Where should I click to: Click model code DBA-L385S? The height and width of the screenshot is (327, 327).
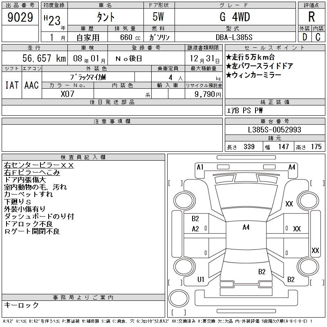[x=234, y=37]
